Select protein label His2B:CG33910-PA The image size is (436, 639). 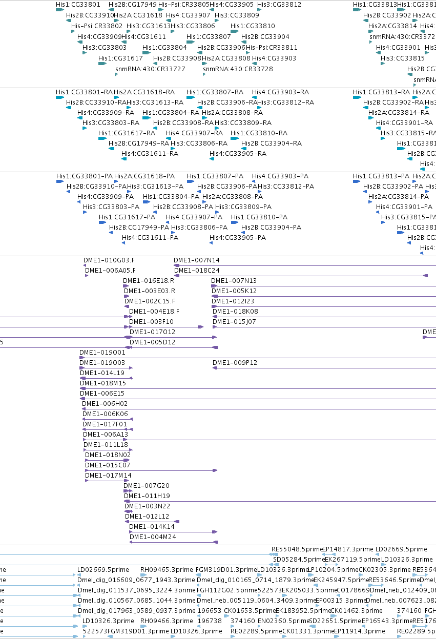tap(97, 187)
